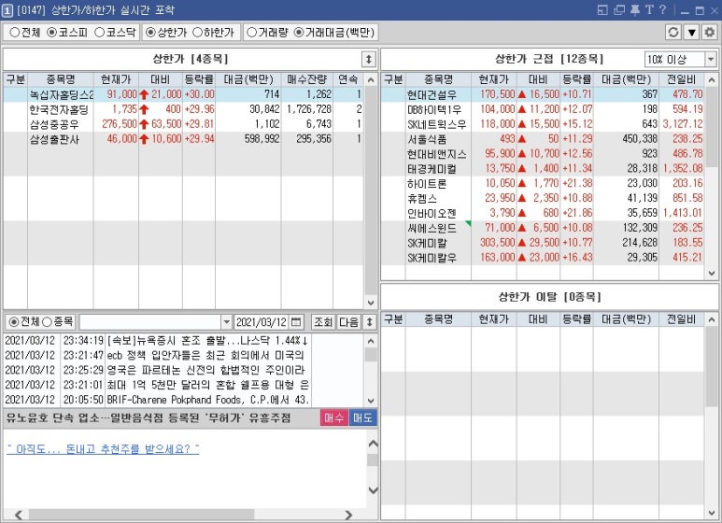Open font settings via the T icon
The image size is (722, 523).
tap(649, 9)
